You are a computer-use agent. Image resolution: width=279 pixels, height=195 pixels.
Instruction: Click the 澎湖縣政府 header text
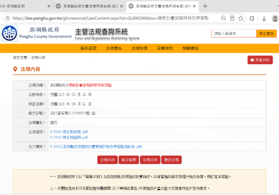(44, 30)
